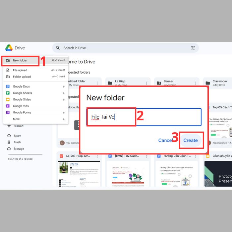
Task: Choose Folder upload menu entry
Action: pyautogui.click(x=36, y=77)
